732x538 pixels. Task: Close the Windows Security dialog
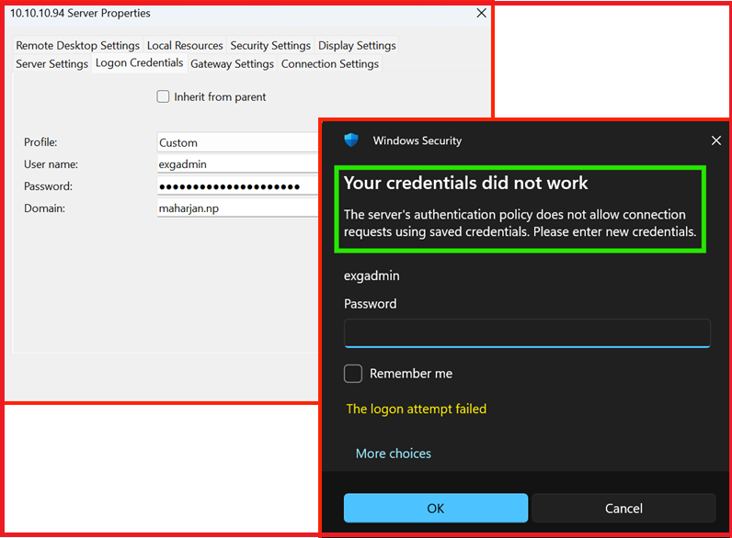point(716,140)
